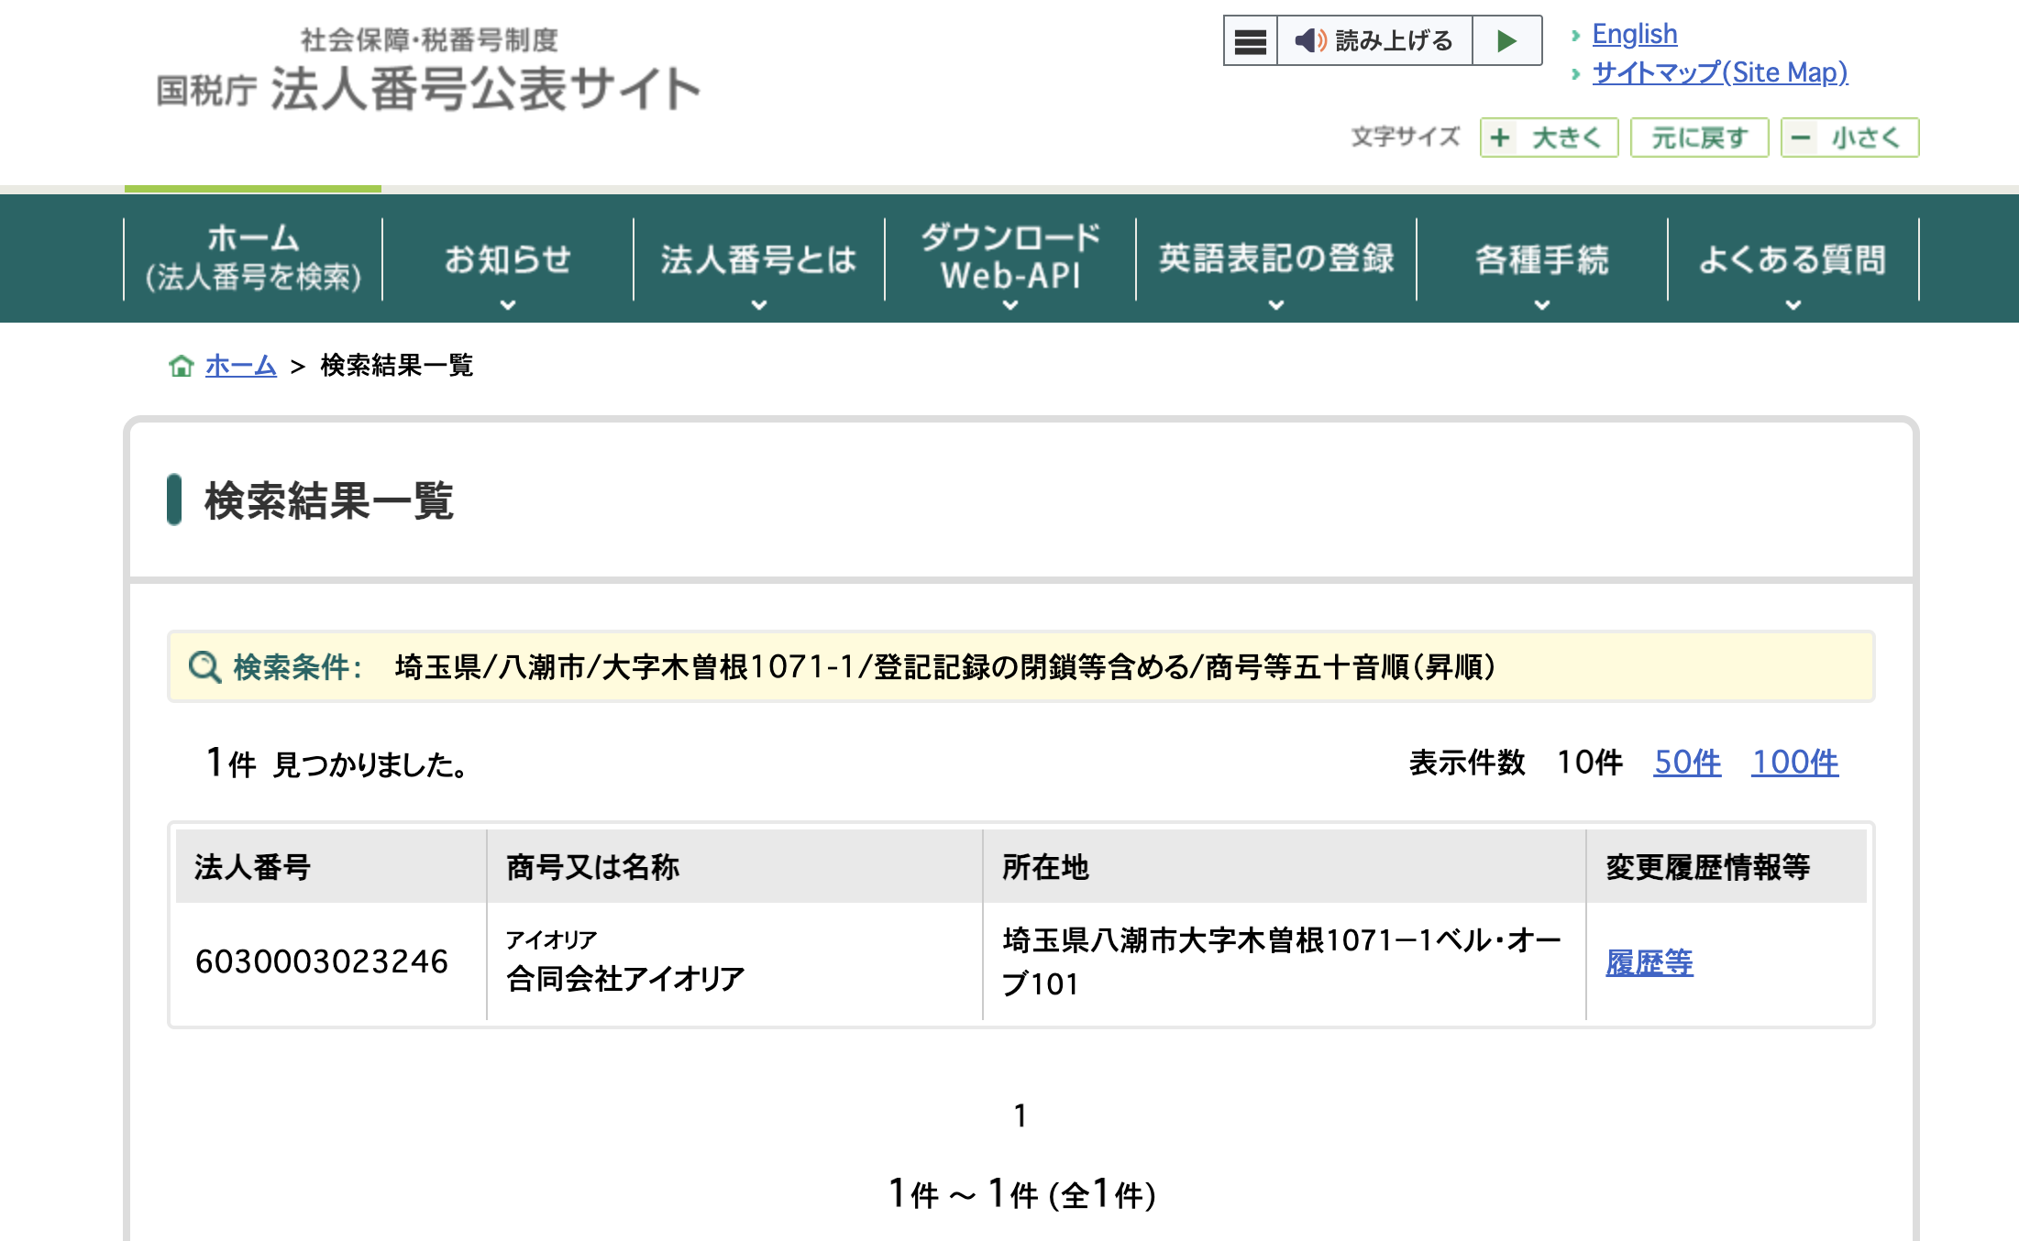The image size is (2019, 1241).
Task: Expand the 法人番号とは chevron
Action: pos(758,305)
